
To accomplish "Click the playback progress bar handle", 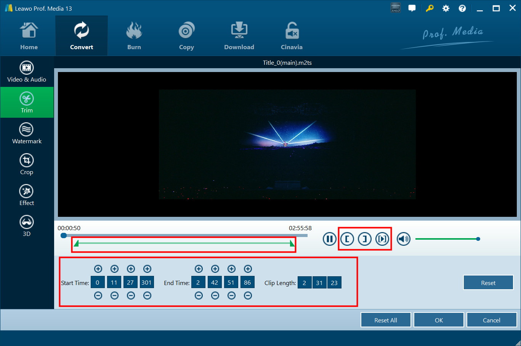I will click(x=64, y=235).
